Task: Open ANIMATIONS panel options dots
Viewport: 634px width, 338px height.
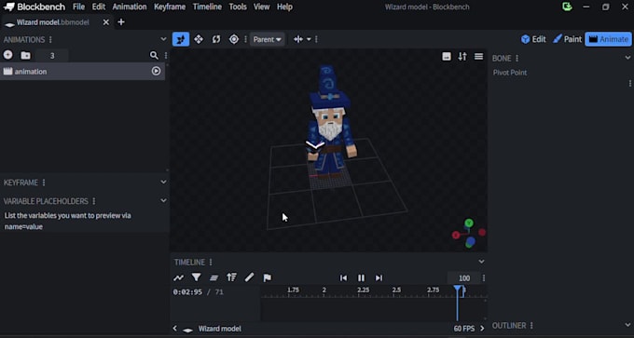Action: tap(50, 40)
